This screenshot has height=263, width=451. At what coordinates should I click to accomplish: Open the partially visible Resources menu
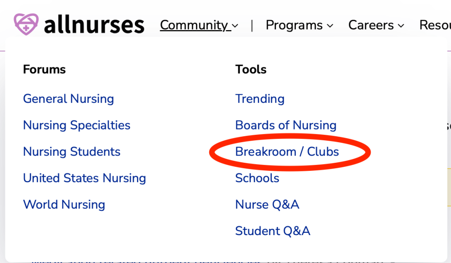[435, 25]
